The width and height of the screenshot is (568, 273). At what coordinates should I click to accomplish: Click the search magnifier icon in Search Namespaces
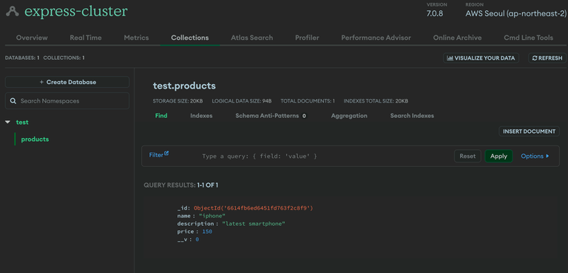[x=13, y=101]
